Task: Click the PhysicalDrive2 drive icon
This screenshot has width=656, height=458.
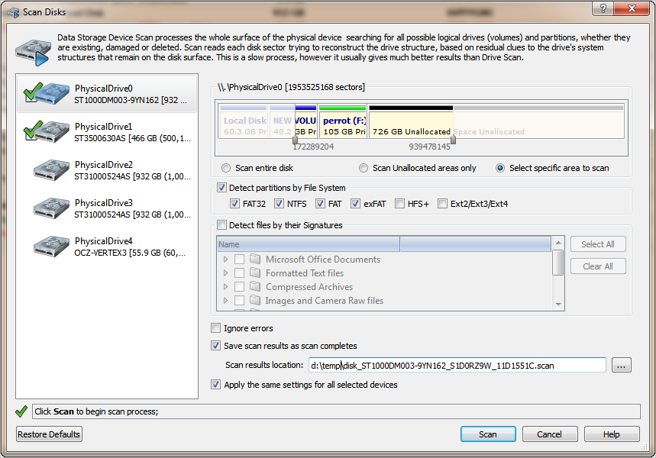Action: 51,169
